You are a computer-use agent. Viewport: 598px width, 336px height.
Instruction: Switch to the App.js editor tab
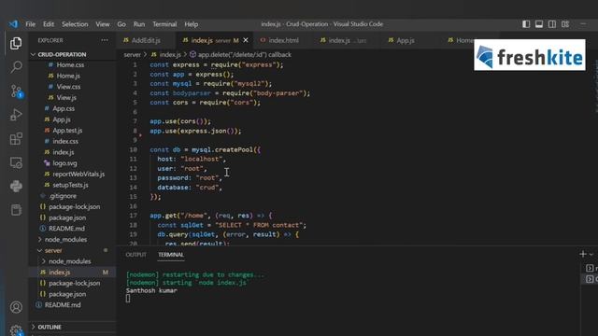[405, 40]
